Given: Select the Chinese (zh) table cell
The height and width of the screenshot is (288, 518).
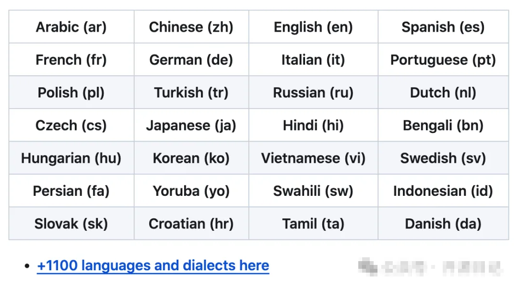Looking at the screenshot, I should (x=191, y=27).
